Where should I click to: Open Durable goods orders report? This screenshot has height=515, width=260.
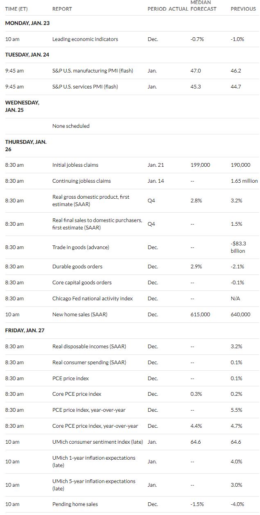click(x=77, y=266)
